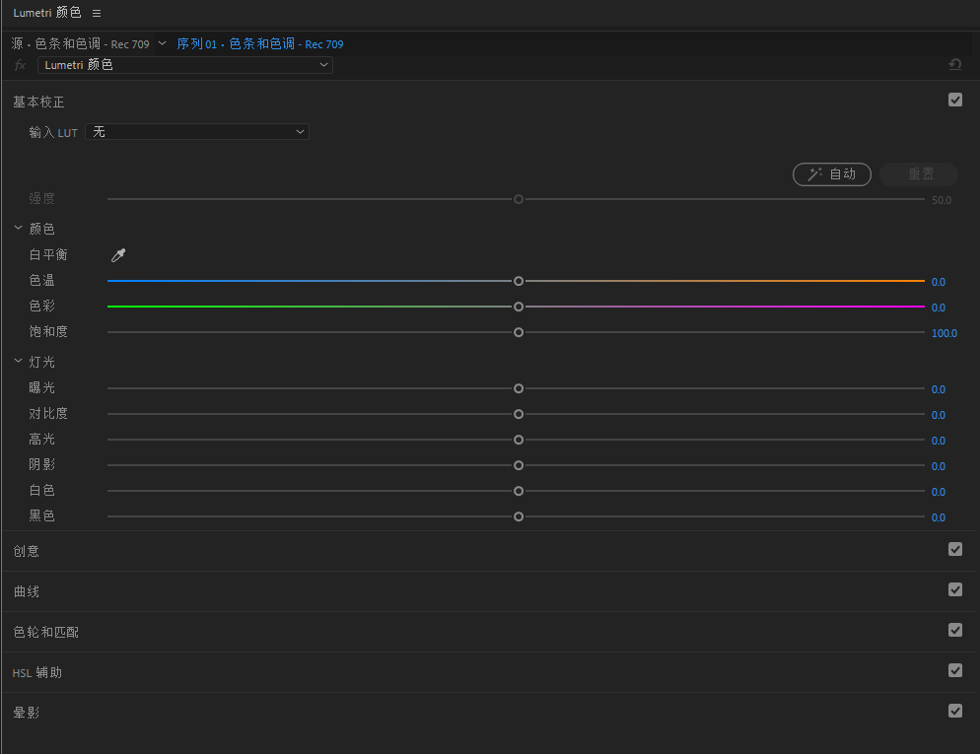
Task: Click the 饱和度 value 100.0 field
Action: [944, 333]
